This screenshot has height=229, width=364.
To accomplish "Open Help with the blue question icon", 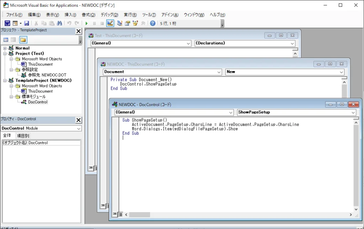I will (x=152, y=23).
